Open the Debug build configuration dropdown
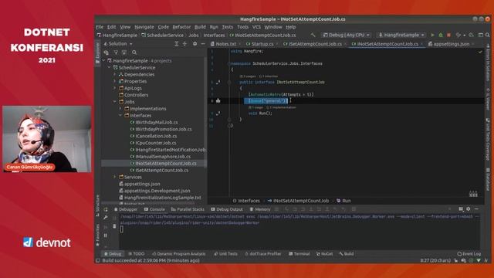Image resolution: width=494 pixels, height=278 pixels. [x=347, y=35]
